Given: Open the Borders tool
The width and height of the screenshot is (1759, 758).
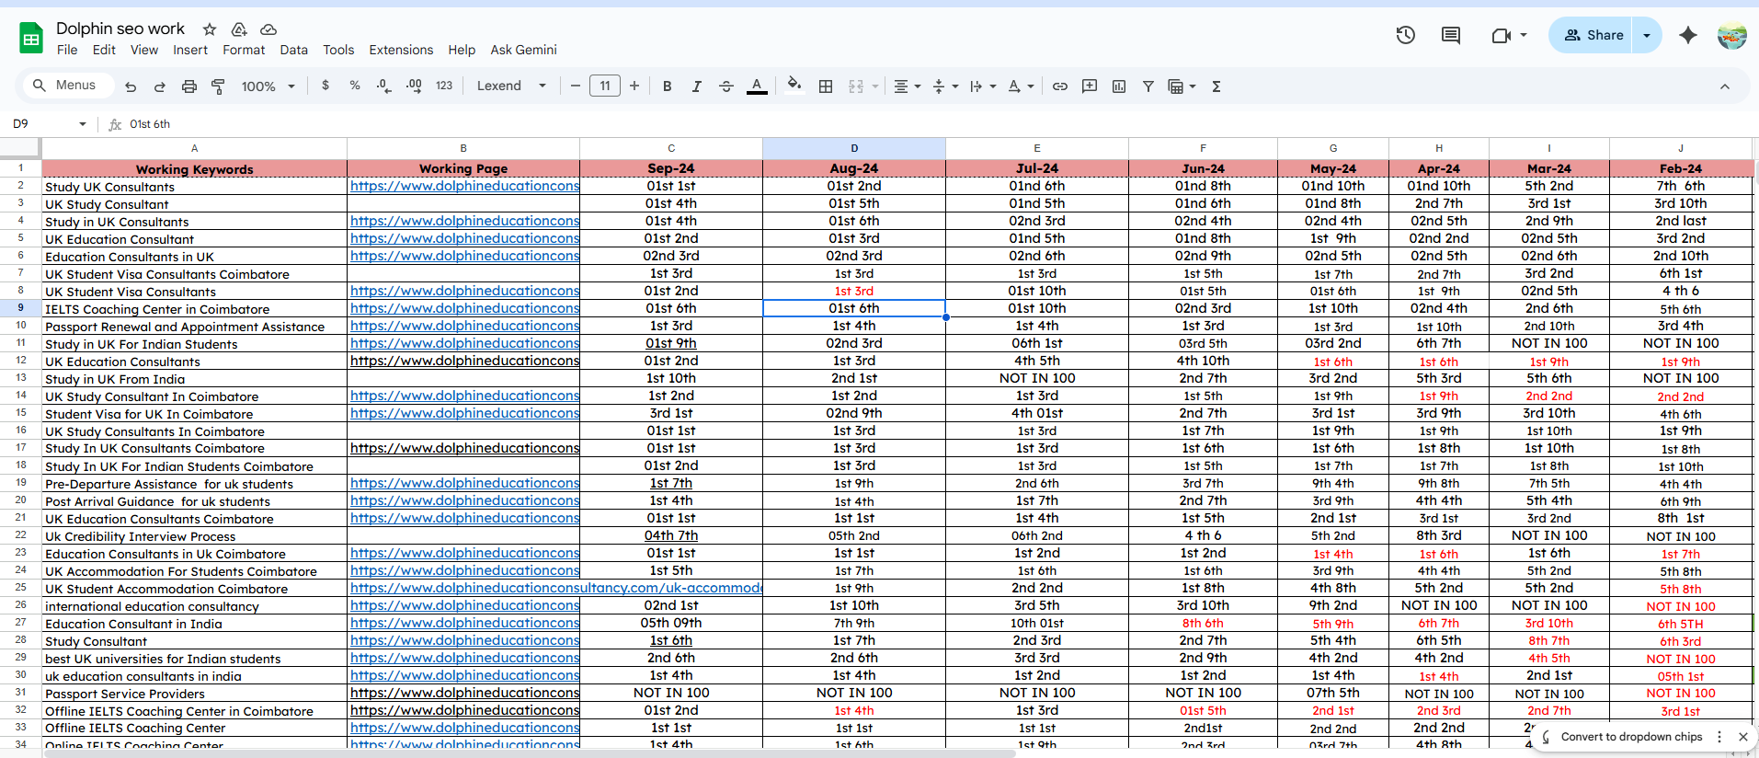Looking at the screenshot, I should pyautogui.click(x=826, y=86).
